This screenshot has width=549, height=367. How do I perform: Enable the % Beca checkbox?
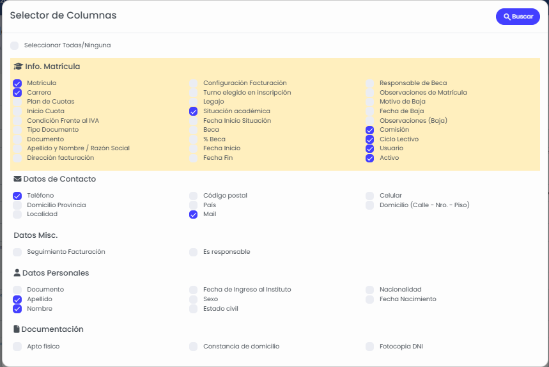(193, 139)
